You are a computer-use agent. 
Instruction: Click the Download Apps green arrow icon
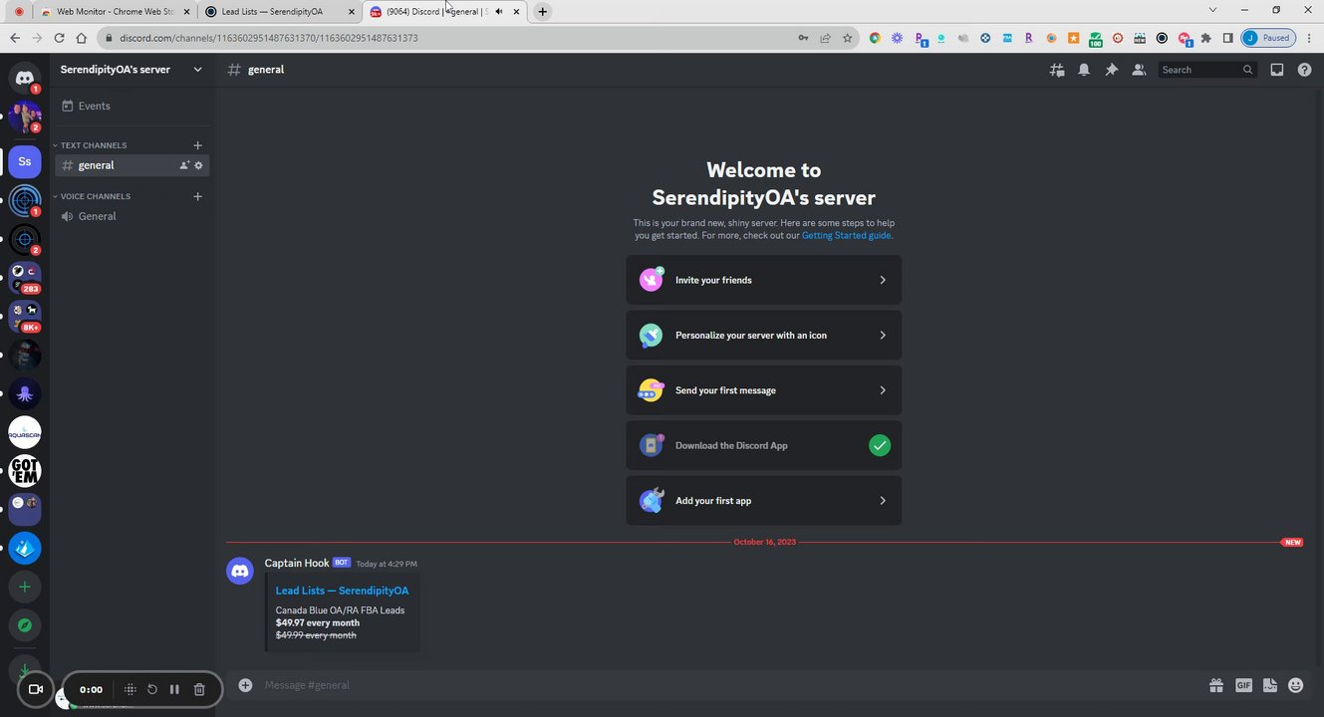click(x=25, y=669)
